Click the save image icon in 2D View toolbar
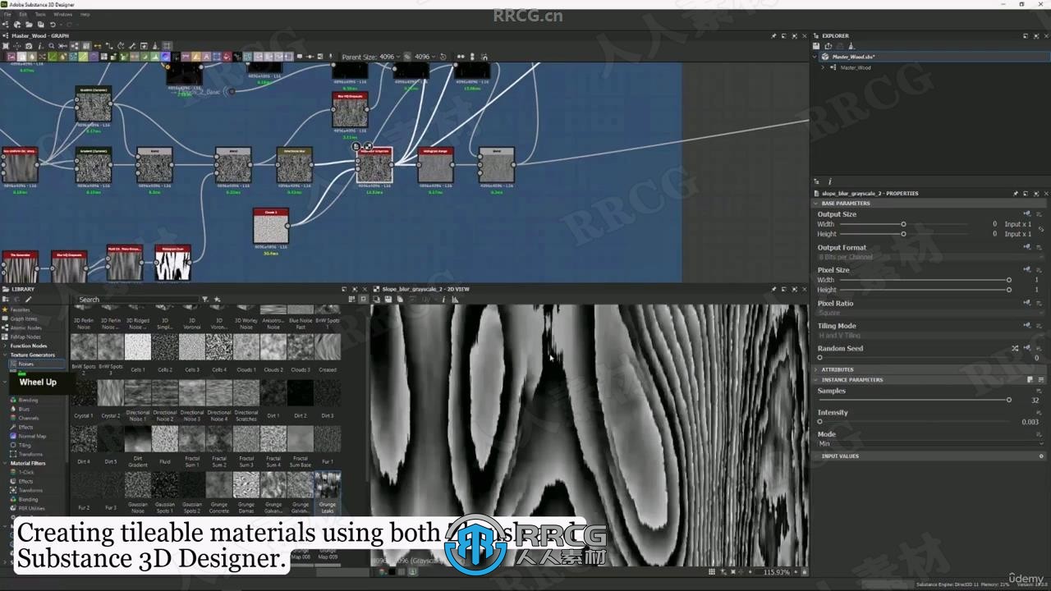Screen dimensions: 1051x591 coord(388,300)
